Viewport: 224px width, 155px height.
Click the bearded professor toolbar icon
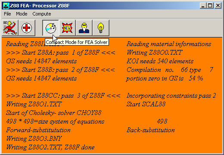pyautogui.click(x=84, y=28)
